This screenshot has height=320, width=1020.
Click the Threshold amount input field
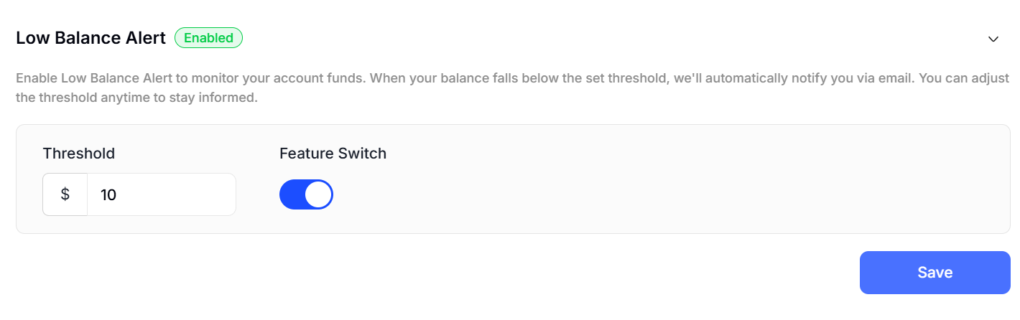coord(161,194)
